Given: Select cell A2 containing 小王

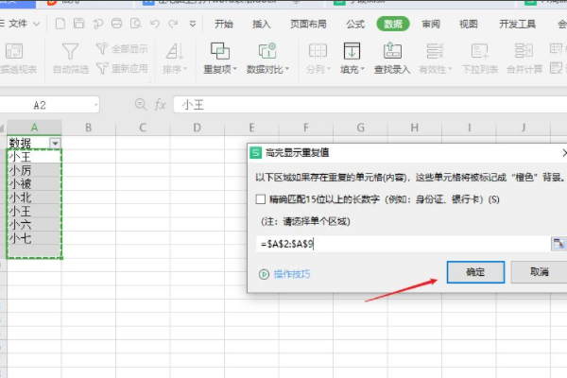Looking at the screenshot, I should [x=34, y=157].
